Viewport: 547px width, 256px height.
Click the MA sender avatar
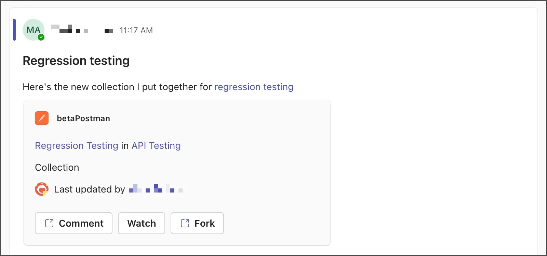pos(34,30)
